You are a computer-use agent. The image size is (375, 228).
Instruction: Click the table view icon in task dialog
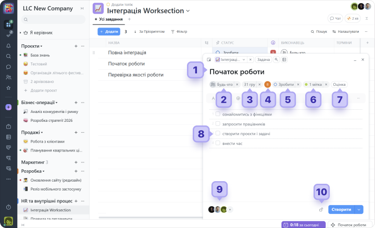(x=284, y=60)
